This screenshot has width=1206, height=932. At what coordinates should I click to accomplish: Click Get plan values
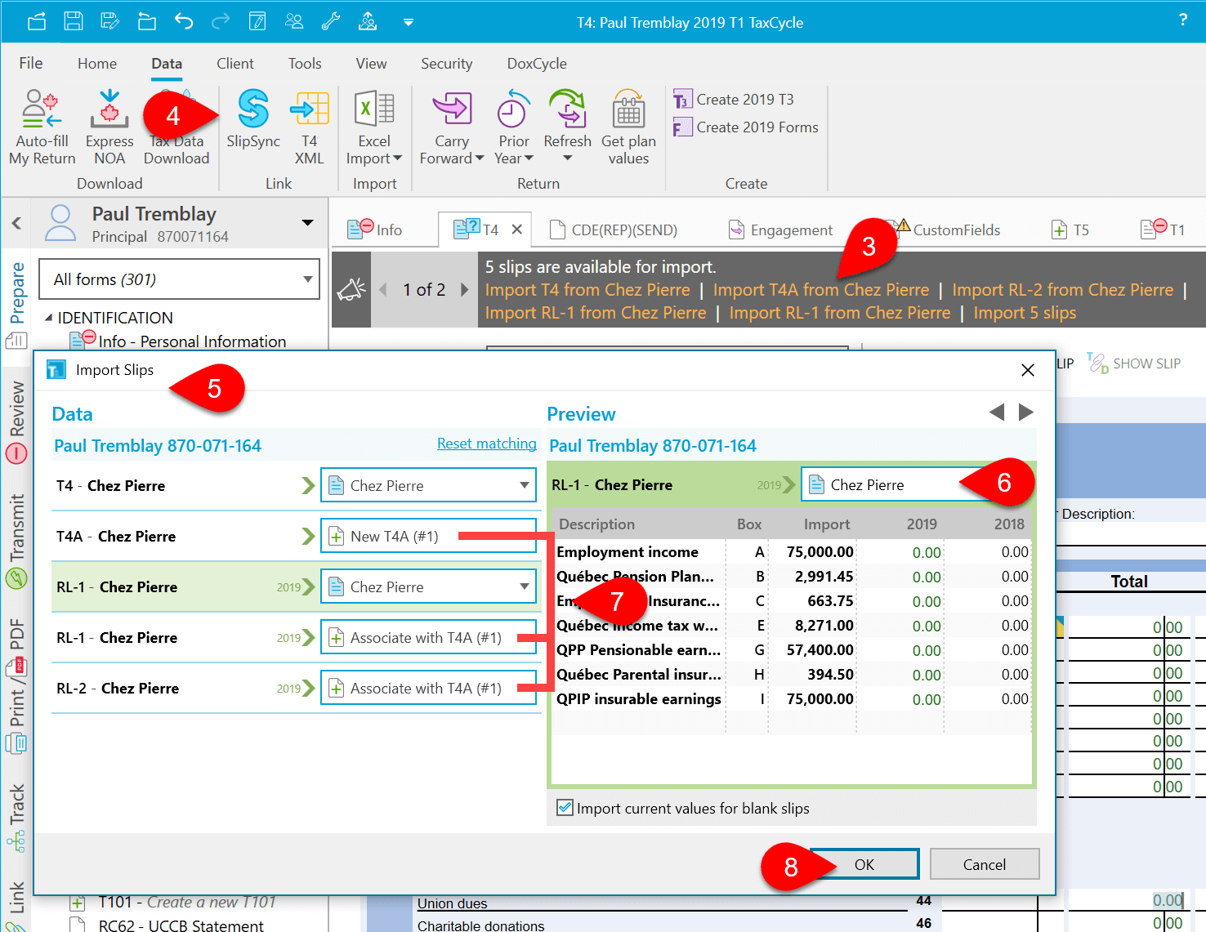coord(628,127)
